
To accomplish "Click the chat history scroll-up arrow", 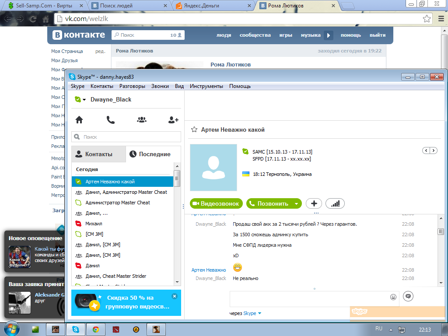I will [441, 218].
